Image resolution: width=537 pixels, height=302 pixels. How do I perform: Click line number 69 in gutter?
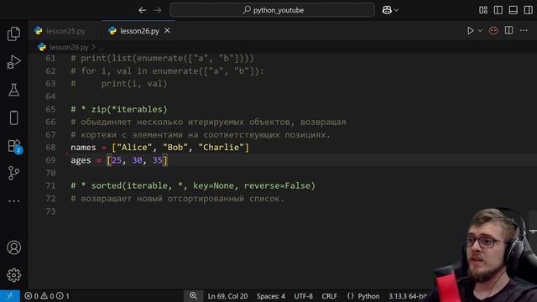click(50, 160)
